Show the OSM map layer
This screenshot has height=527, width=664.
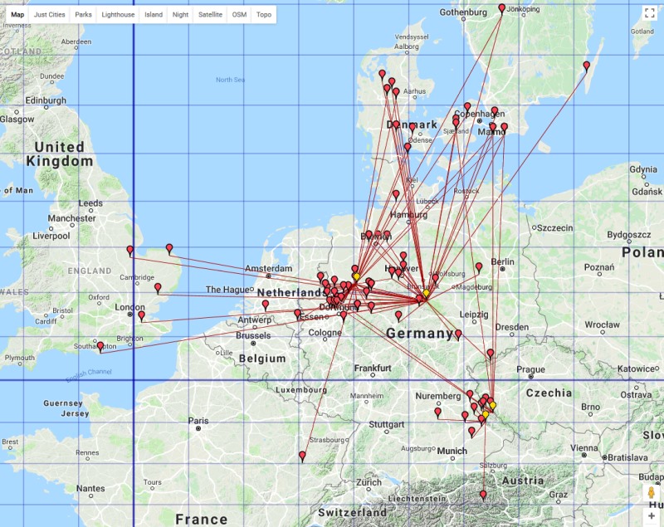tap(239, 15)
